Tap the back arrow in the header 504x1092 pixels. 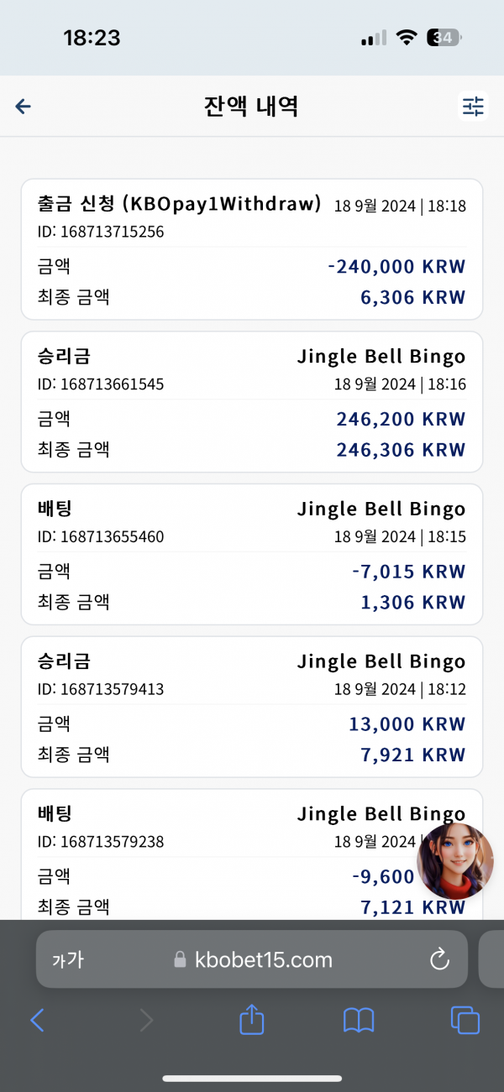tap(24, 106)
